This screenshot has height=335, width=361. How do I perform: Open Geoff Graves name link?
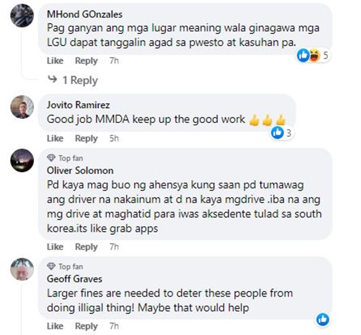click(75, 279)
